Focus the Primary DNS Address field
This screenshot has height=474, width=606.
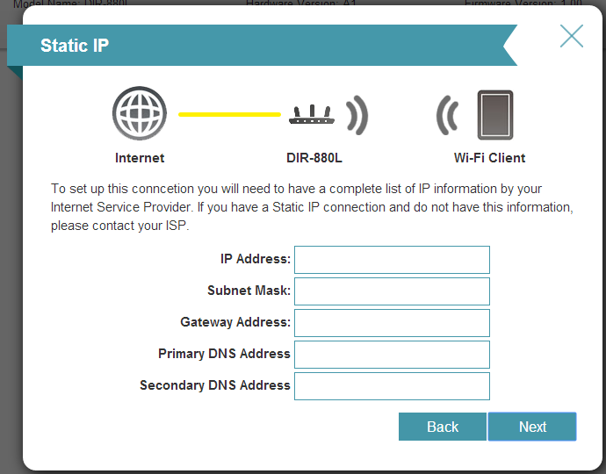[x=392, y=355]
